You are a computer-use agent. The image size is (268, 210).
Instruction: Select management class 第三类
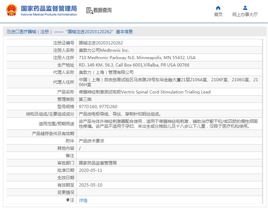(x=85, y=99)
